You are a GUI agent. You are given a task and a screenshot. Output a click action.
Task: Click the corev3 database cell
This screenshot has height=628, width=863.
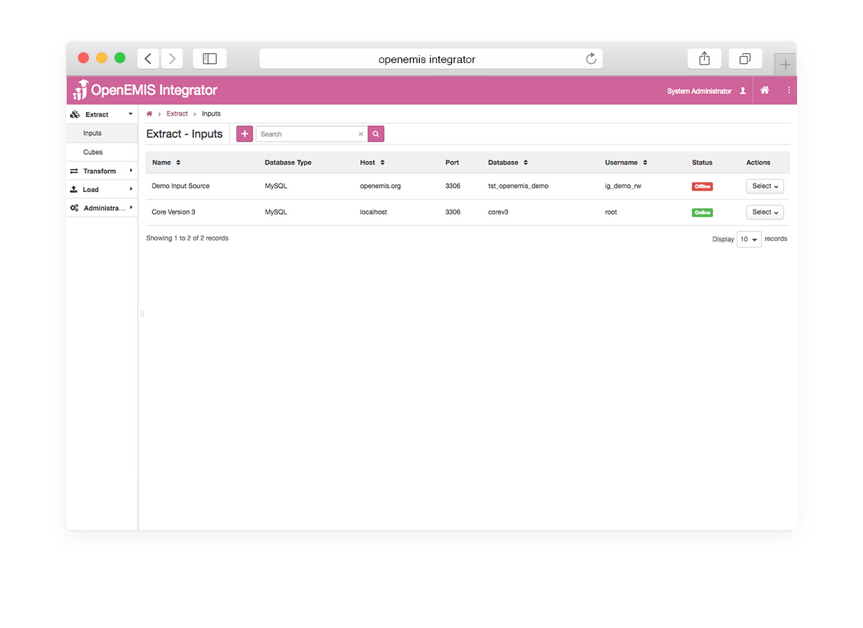point(498,212)
